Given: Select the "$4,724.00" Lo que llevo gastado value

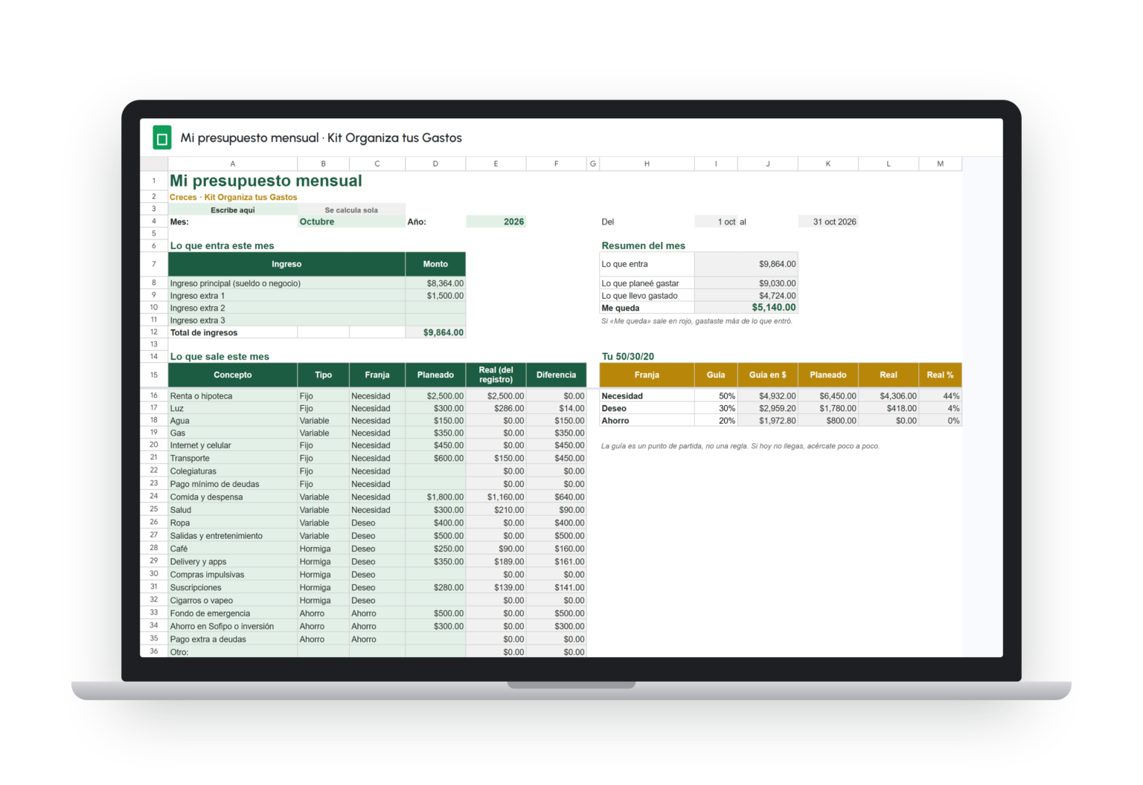Looking at the screenshot, I should [746, 296].
